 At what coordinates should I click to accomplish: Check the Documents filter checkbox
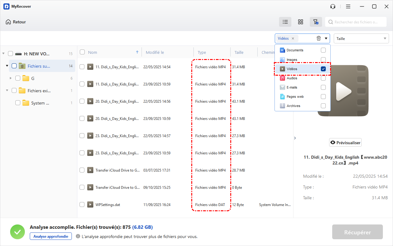(x=323, y=50)
